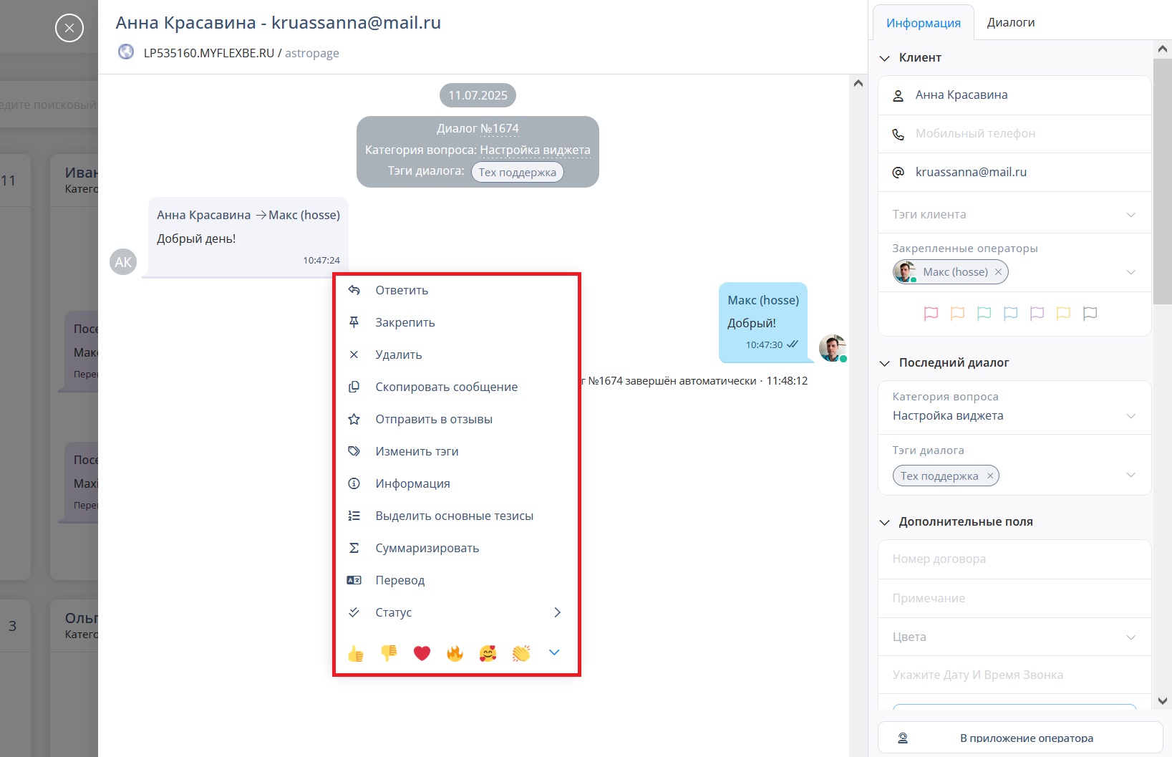The image size is (1172, 757).
Task: Click the thumbs down reaction emoji
Action: click(x=389, y=653)
